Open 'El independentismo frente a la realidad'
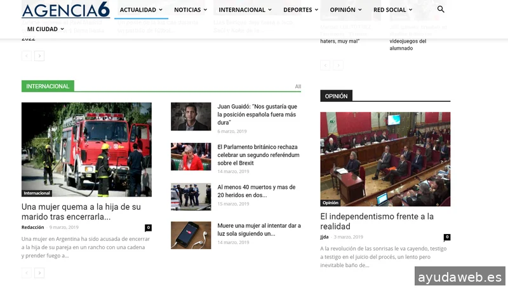 coord(377,221)
